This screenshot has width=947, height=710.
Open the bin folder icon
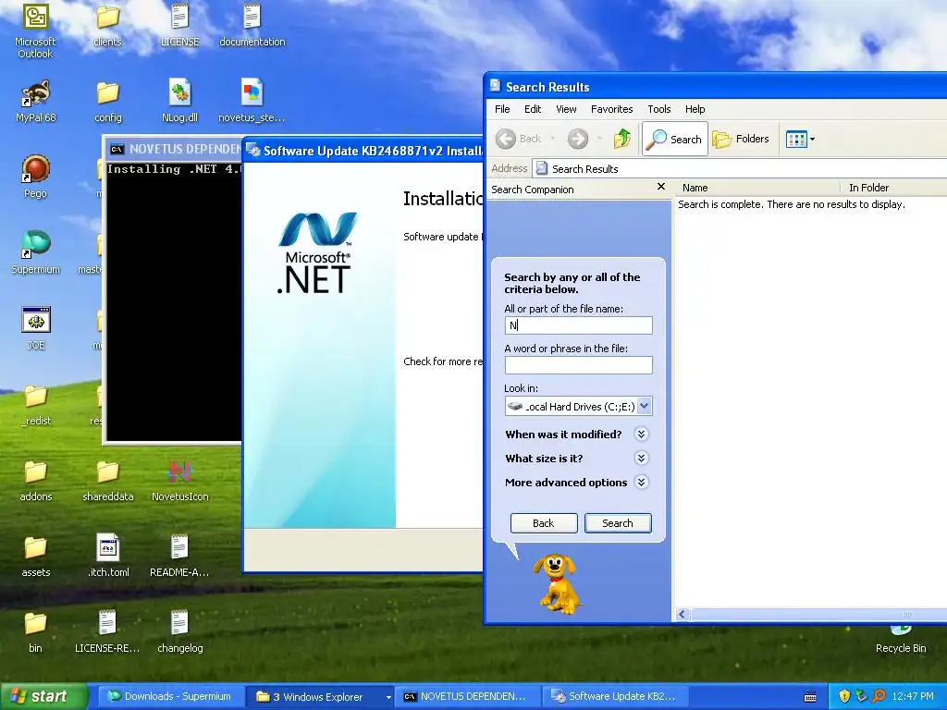point(36,632)
